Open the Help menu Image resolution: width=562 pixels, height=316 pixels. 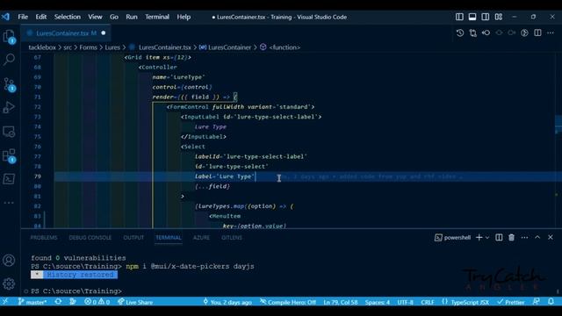pyautogui.click(x=184, y=17)
